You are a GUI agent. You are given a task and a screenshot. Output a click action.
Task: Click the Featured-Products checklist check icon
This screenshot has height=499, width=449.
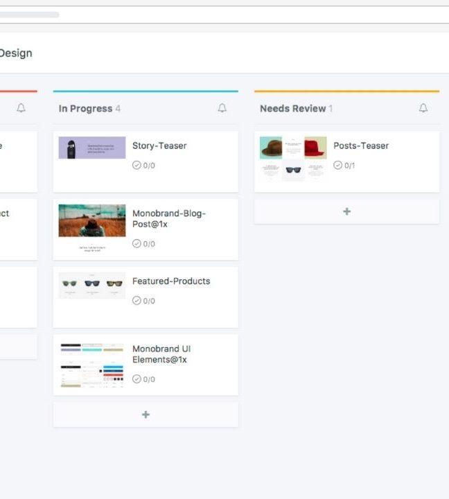pos(137,300)
